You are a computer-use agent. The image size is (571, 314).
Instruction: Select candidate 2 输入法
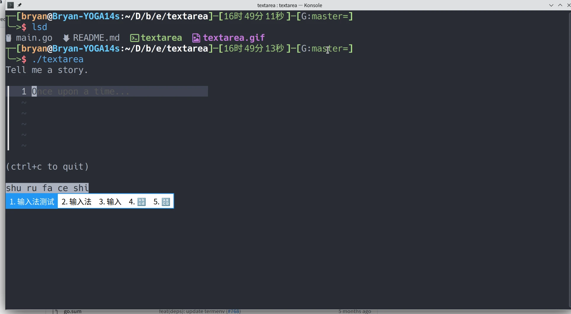(x=76, y=202)
